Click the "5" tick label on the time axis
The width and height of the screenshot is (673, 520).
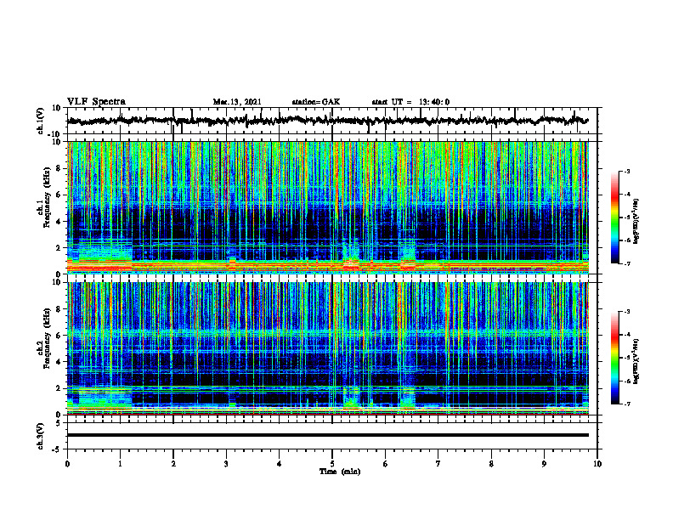332,464
